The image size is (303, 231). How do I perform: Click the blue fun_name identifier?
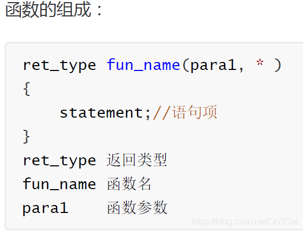144,65
